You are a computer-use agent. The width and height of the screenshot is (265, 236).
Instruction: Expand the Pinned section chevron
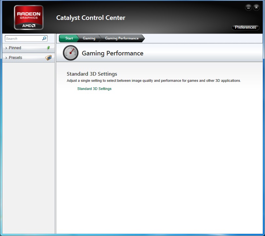pyautogui.click(x=6, y=48)
